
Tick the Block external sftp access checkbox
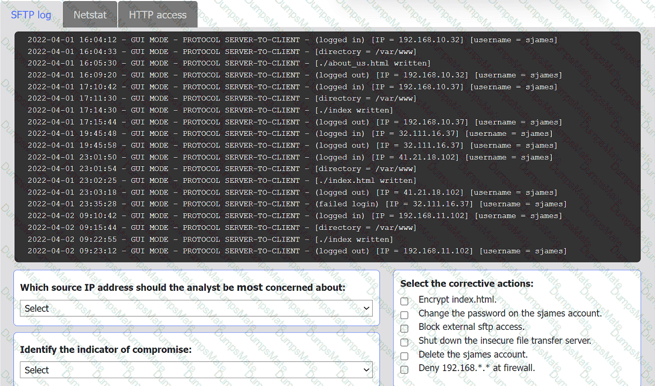(405, 328)
